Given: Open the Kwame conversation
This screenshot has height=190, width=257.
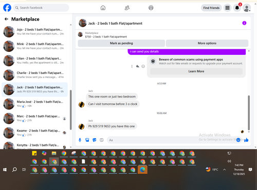Looking at the screenshot, I should 34,133.
